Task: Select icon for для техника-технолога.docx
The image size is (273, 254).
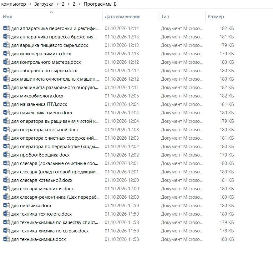Action: (x=7, y=214)
